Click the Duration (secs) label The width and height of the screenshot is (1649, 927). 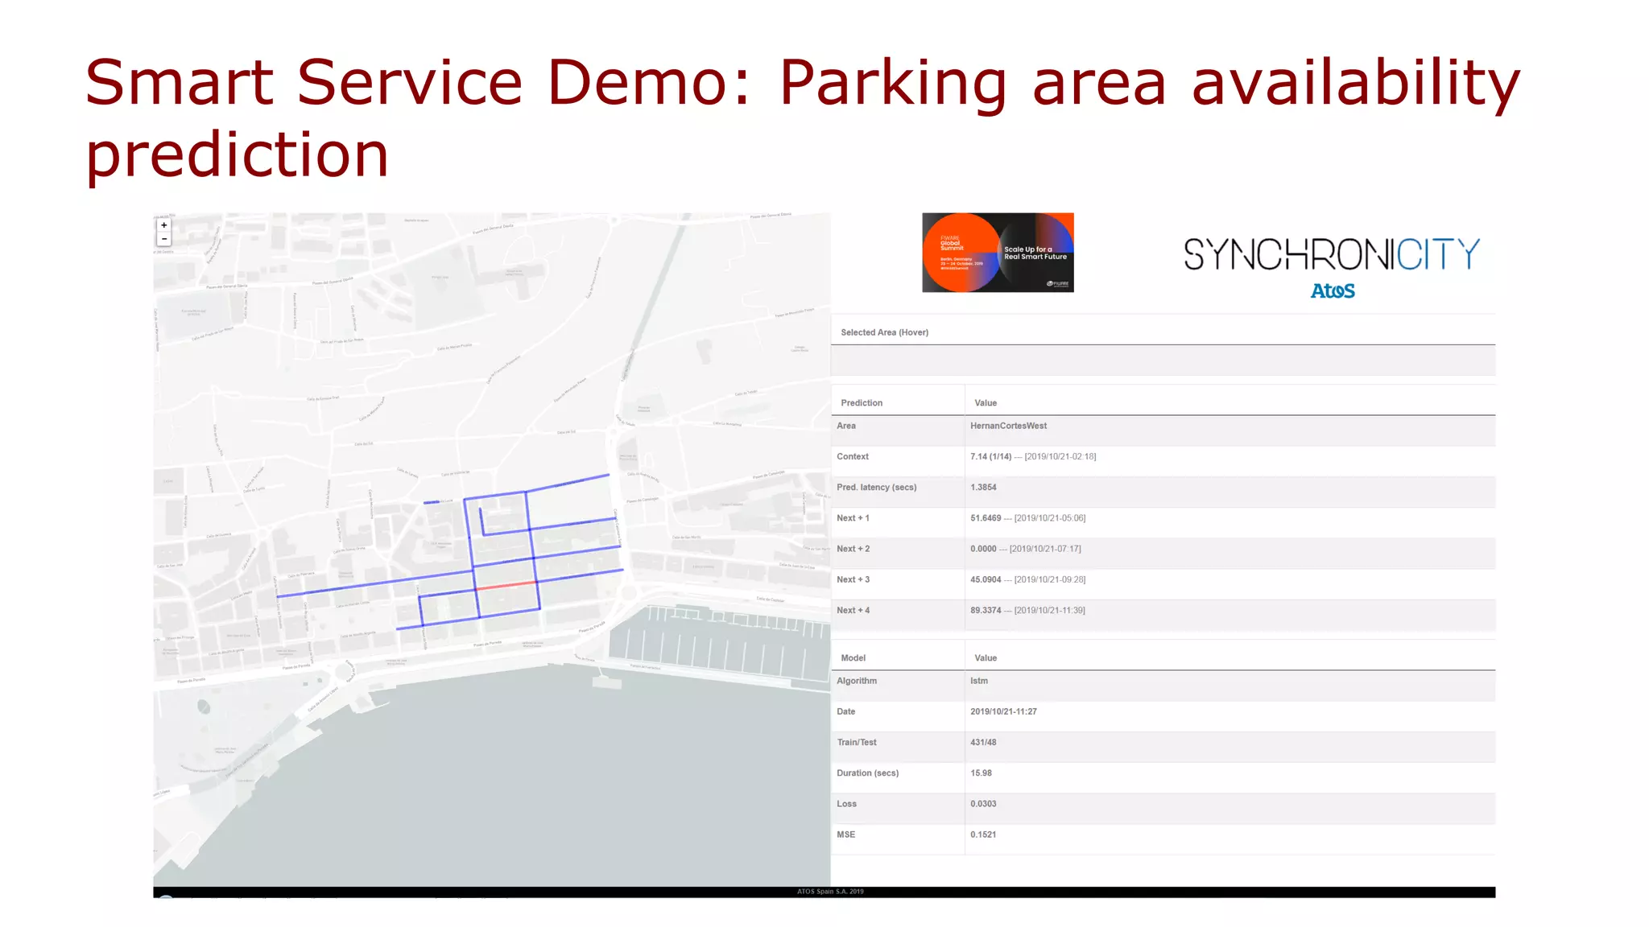point(867,773)
